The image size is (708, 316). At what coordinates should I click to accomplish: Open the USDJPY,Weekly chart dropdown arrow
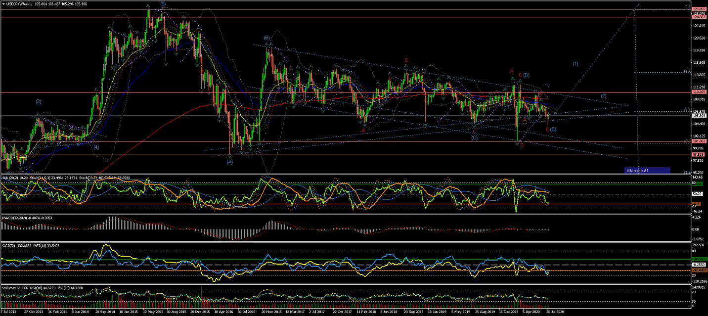click(x=3, y=3)
